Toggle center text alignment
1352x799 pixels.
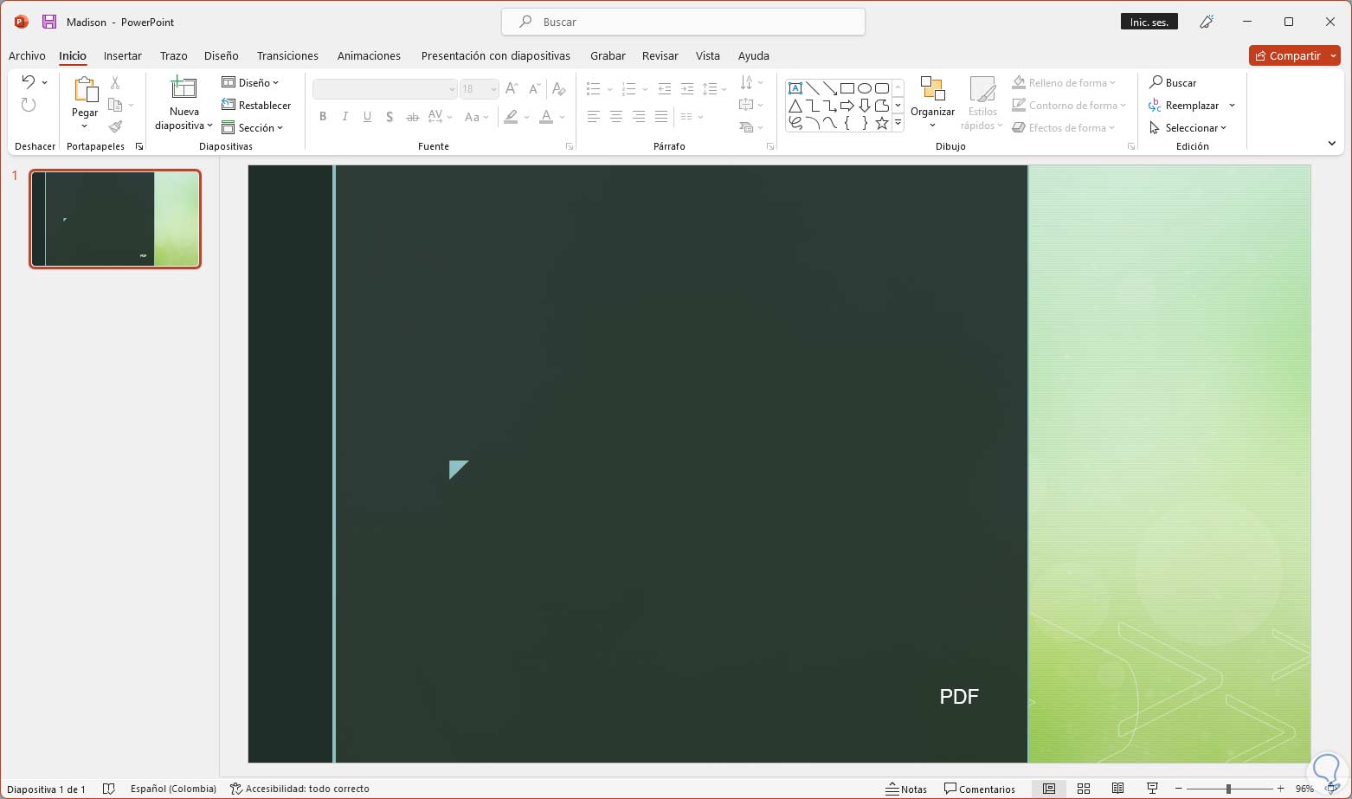click(x=616, y=117)
